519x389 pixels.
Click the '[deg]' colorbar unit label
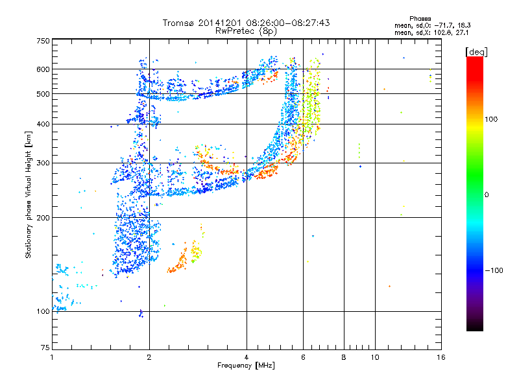[476, 52]
